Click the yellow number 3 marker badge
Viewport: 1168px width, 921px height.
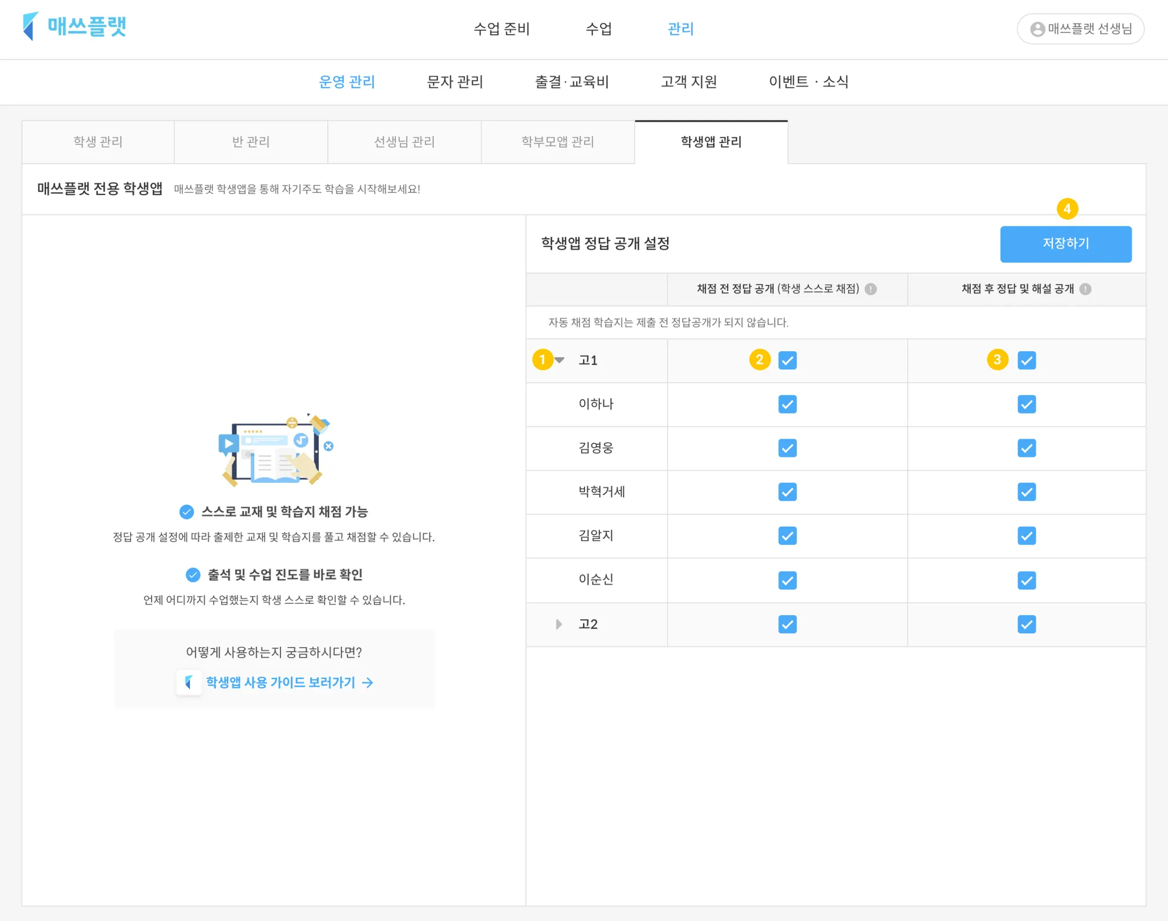pos(997,360)
